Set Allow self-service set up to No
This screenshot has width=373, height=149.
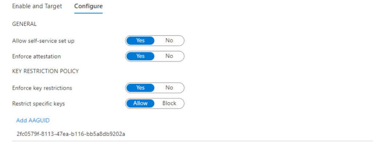tap(169, 41)
